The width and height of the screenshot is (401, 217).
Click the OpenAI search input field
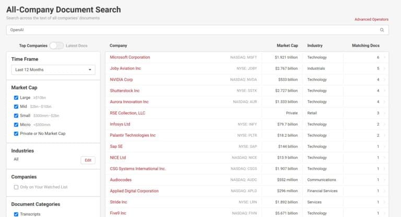pos(197,30)
